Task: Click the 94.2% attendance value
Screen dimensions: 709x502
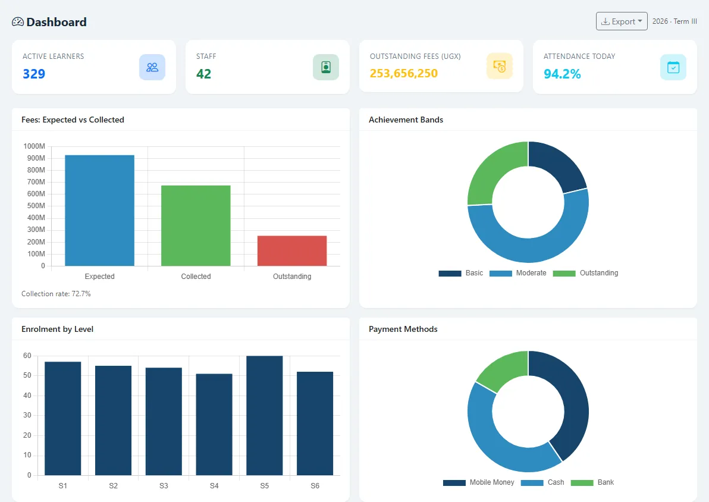Action: click(562, 74)
